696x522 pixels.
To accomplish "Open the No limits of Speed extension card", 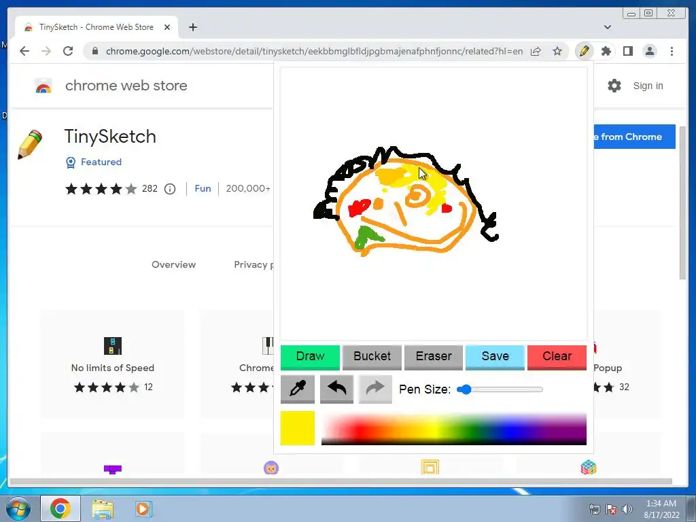I will click(113, 364).
